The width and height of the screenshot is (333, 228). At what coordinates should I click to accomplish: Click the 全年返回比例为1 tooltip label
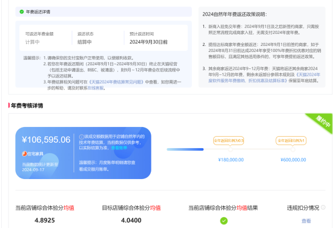pos(291,141)
